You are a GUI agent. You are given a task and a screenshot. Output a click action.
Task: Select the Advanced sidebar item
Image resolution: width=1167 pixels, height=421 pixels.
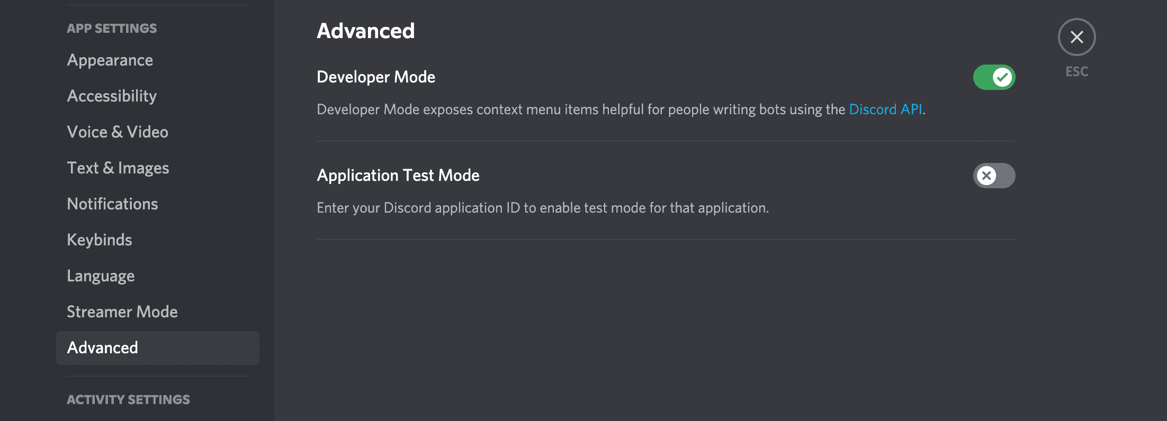pos(158,348)
